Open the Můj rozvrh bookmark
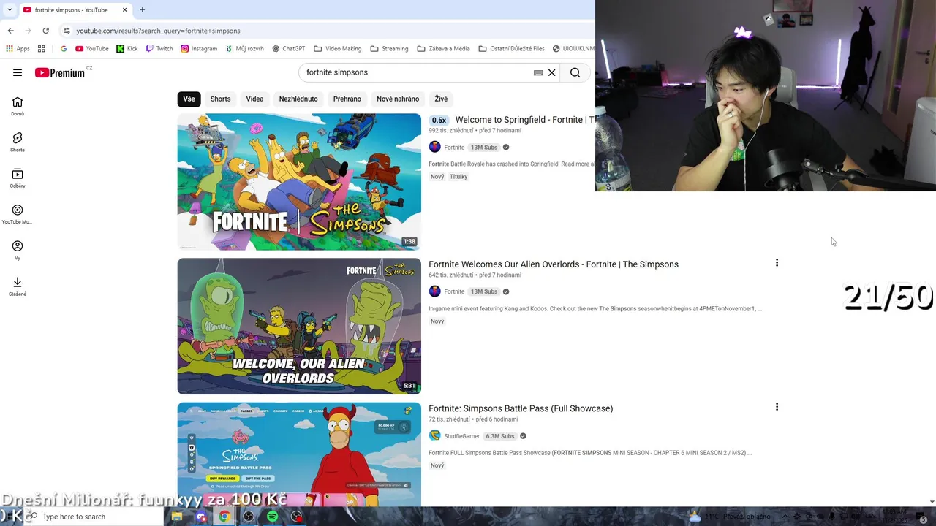The image size is (936, 526). click(x=244, y=49)
